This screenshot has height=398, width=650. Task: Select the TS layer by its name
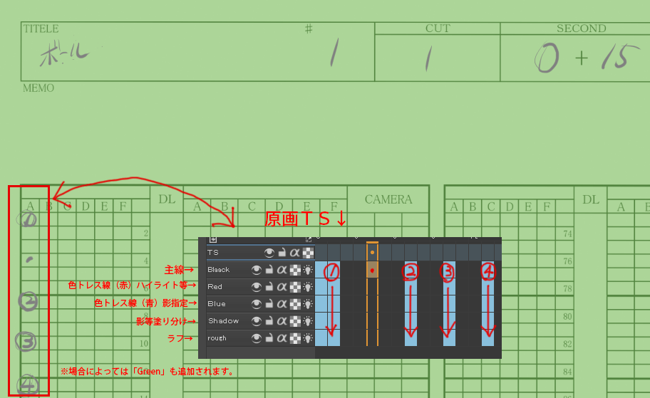(213, 253)
